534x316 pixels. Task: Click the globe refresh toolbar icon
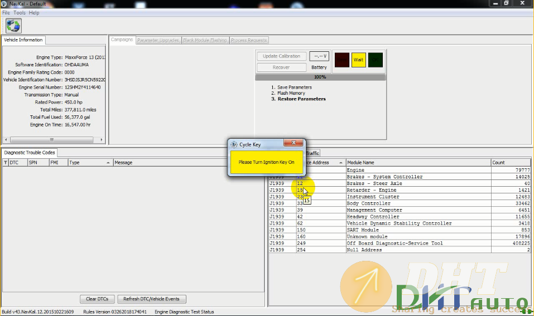[13, 26]
